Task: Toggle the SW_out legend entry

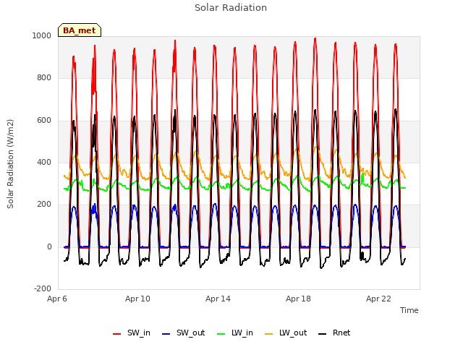Action: [183, 333]
